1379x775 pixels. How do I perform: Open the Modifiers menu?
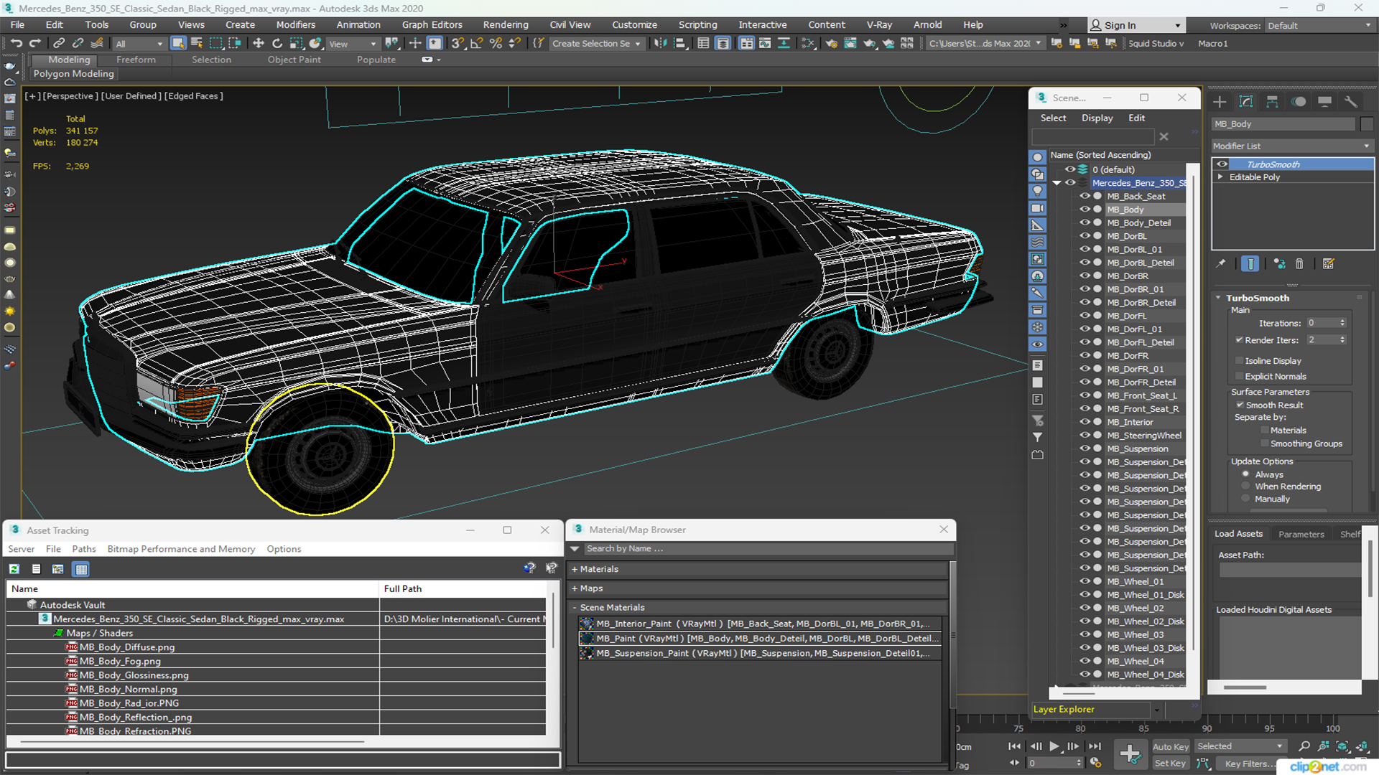[296, 25]
